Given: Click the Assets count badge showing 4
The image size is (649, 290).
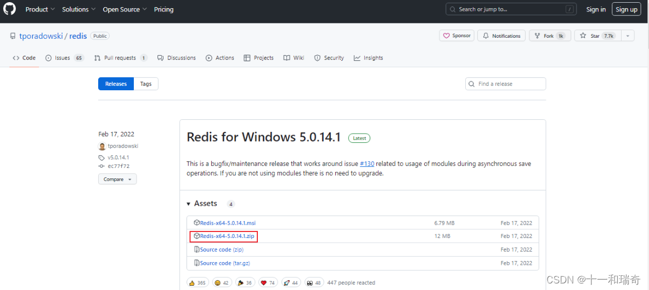Looking at the screenshot, I should pyautogui.click(x=231, y=204).
